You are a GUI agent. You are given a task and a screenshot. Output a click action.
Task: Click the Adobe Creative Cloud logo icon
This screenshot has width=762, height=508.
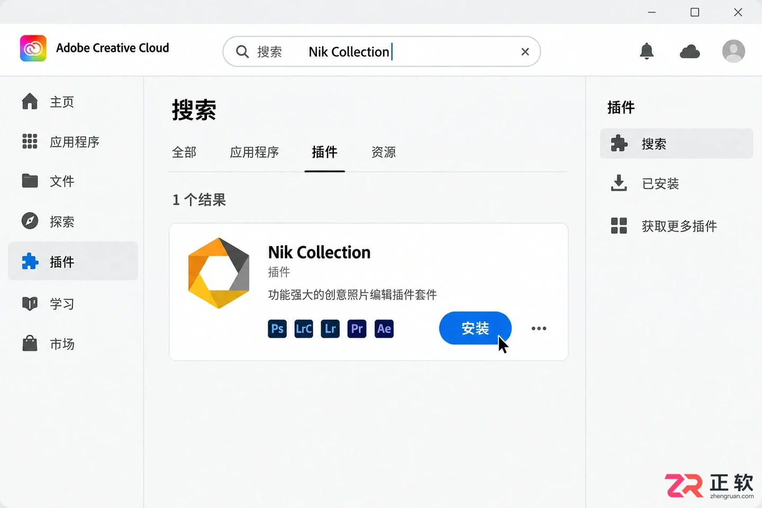33,48
